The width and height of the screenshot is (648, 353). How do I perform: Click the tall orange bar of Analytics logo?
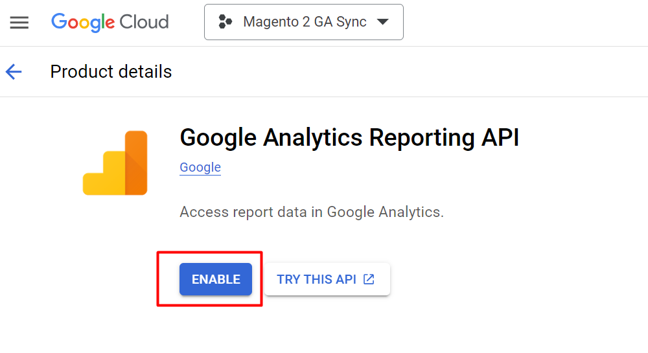136,162
